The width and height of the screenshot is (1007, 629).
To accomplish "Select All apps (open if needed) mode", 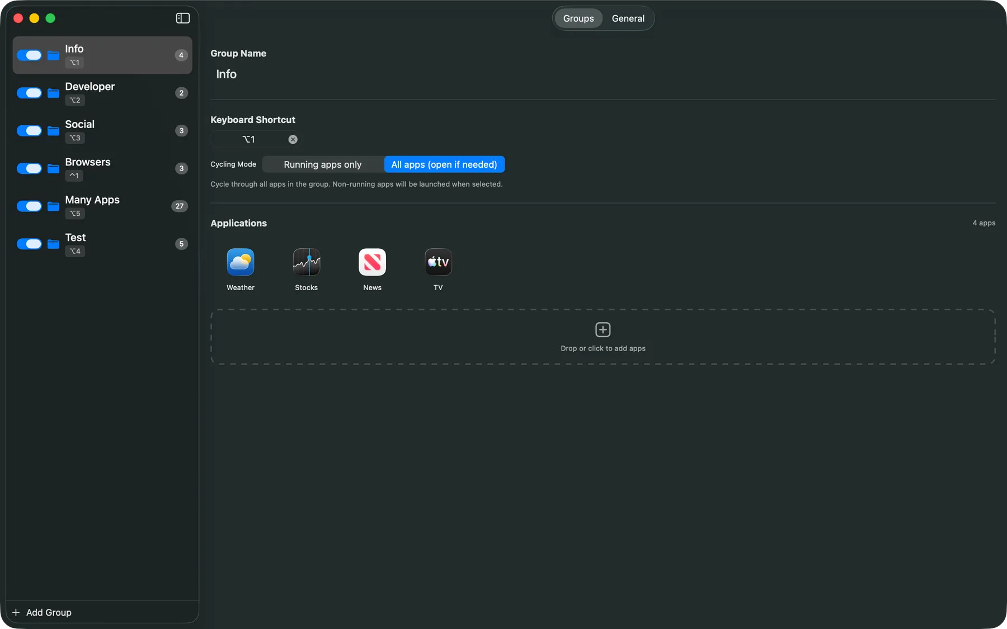I will [x=444, y=164].
